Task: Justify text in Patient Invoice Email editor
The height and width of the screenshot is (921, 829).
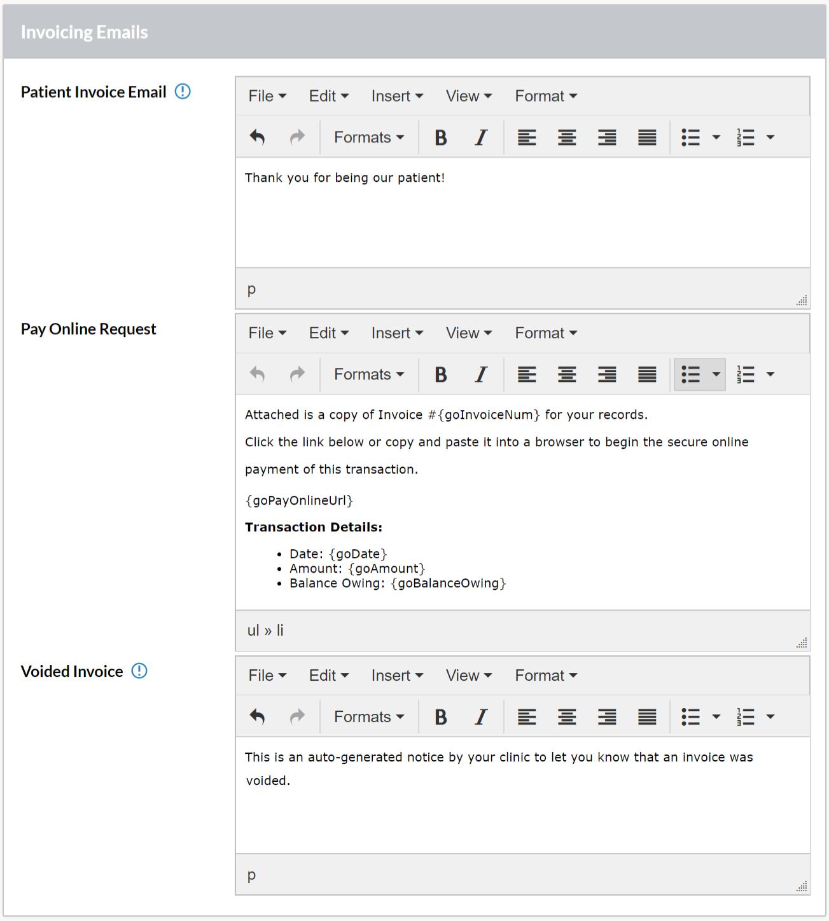Action: click(647, 137)
